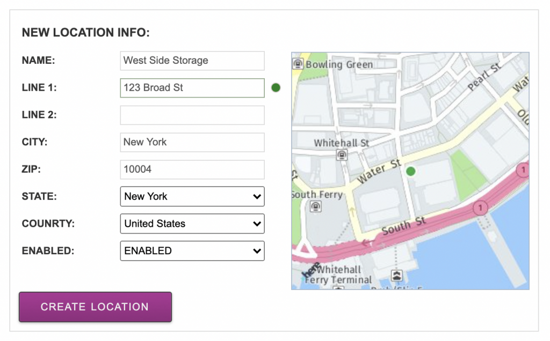The image size is (550, 341).
Task: Open the State dropdown showing New York
Action: [x=192, y=196]
